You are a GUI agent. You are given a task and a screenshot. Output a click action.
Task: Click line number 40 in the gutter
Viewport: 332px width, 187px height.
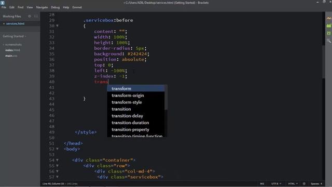click(52, 82)
